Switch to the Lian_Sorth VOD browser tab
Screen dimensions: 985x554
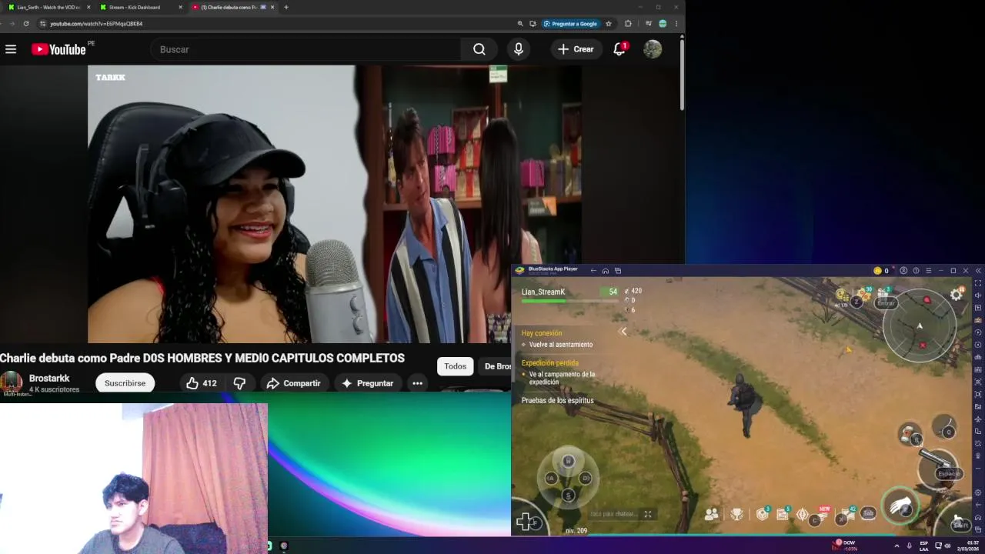(x=49, y=7)
